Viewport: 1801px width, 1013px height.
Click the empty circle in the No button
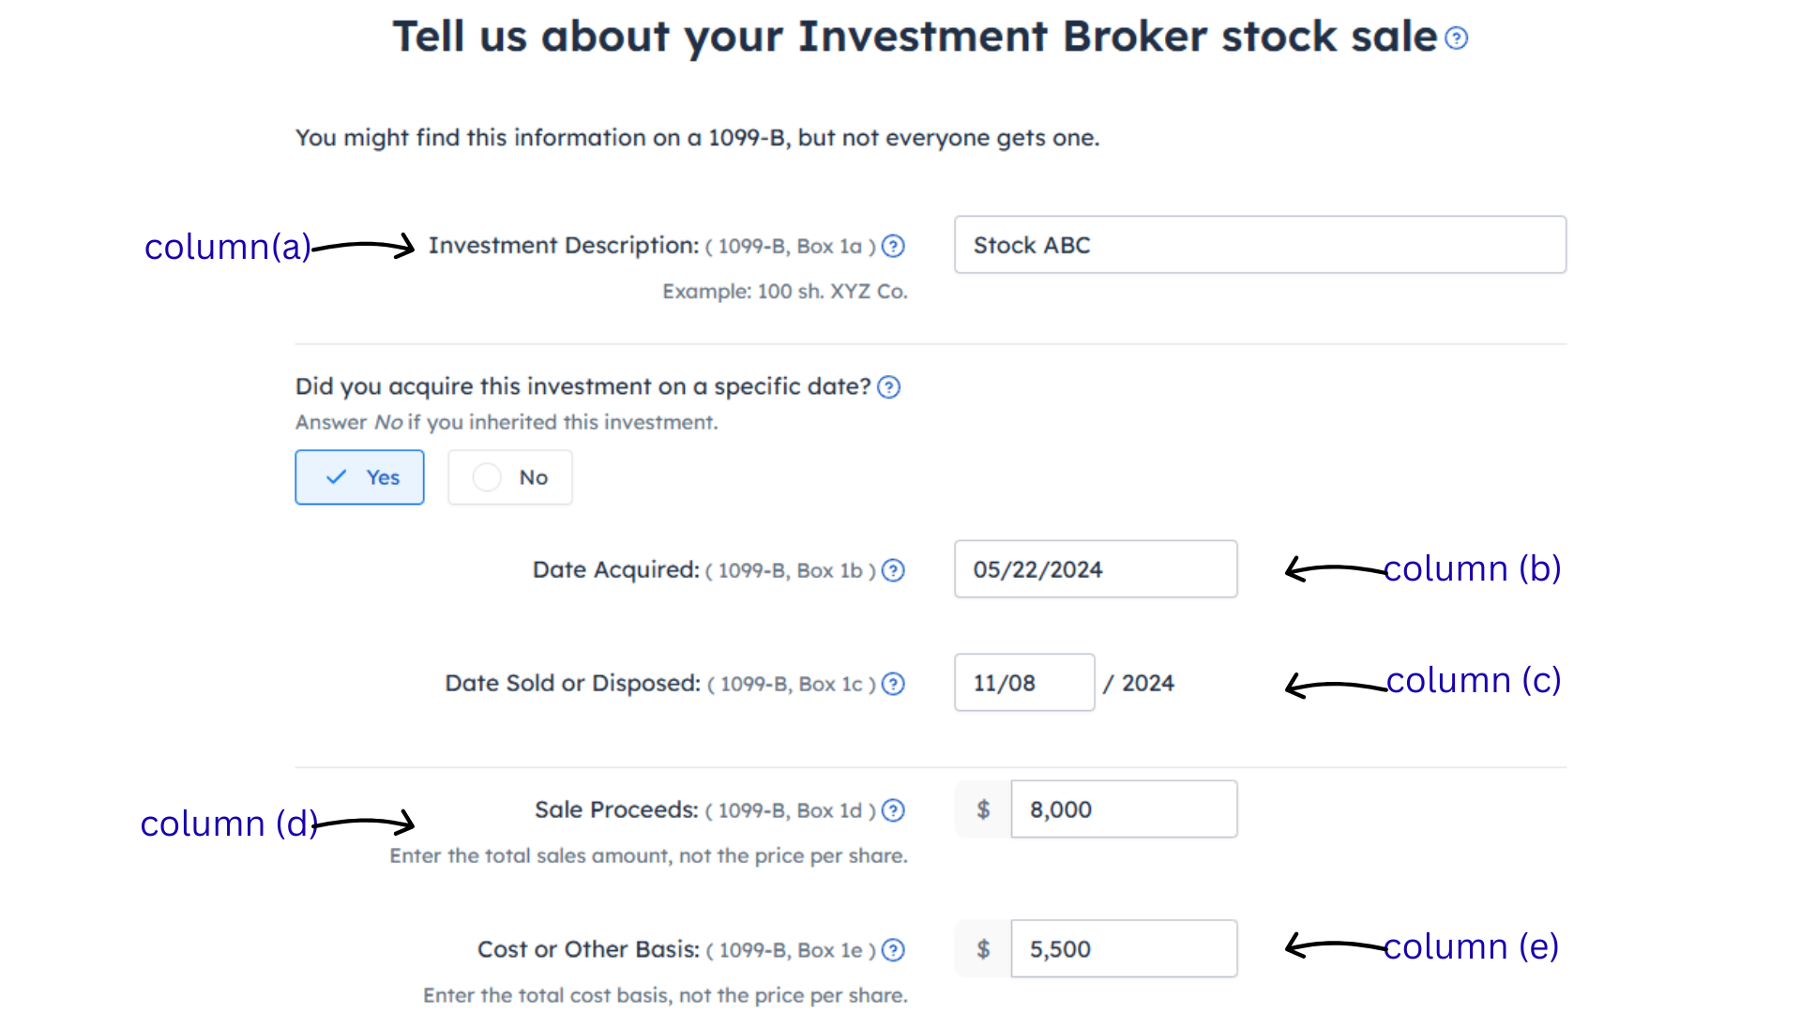coord(487,477)
